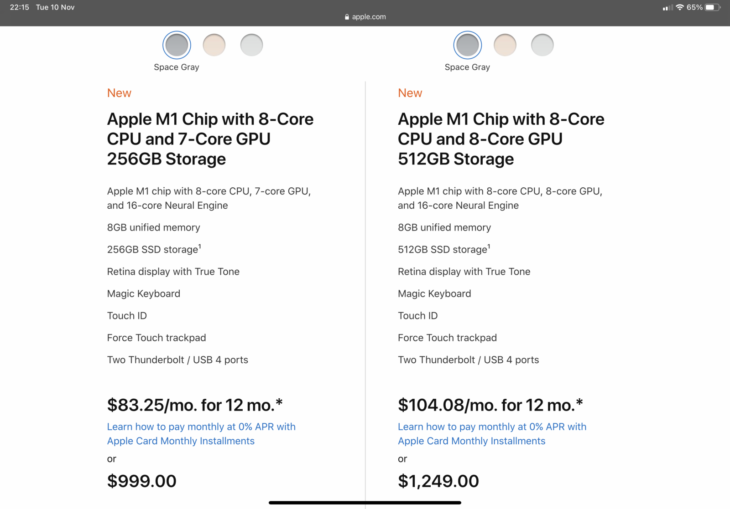Screen dimensions: 730x509
Task: Tap the $1,249.00 price
Action: (438, 481)
